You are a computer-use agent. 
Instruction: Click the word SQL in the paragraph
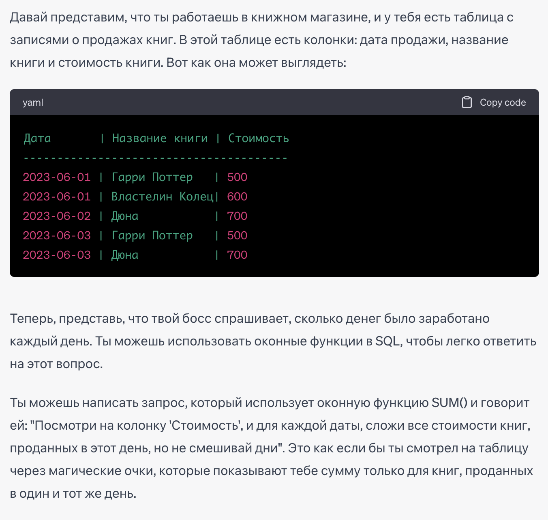(387, 341)
